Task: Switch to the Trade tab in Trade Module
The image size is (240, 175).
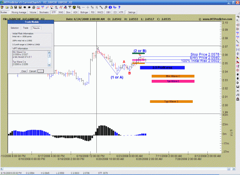Action: (x=26, y=28)
